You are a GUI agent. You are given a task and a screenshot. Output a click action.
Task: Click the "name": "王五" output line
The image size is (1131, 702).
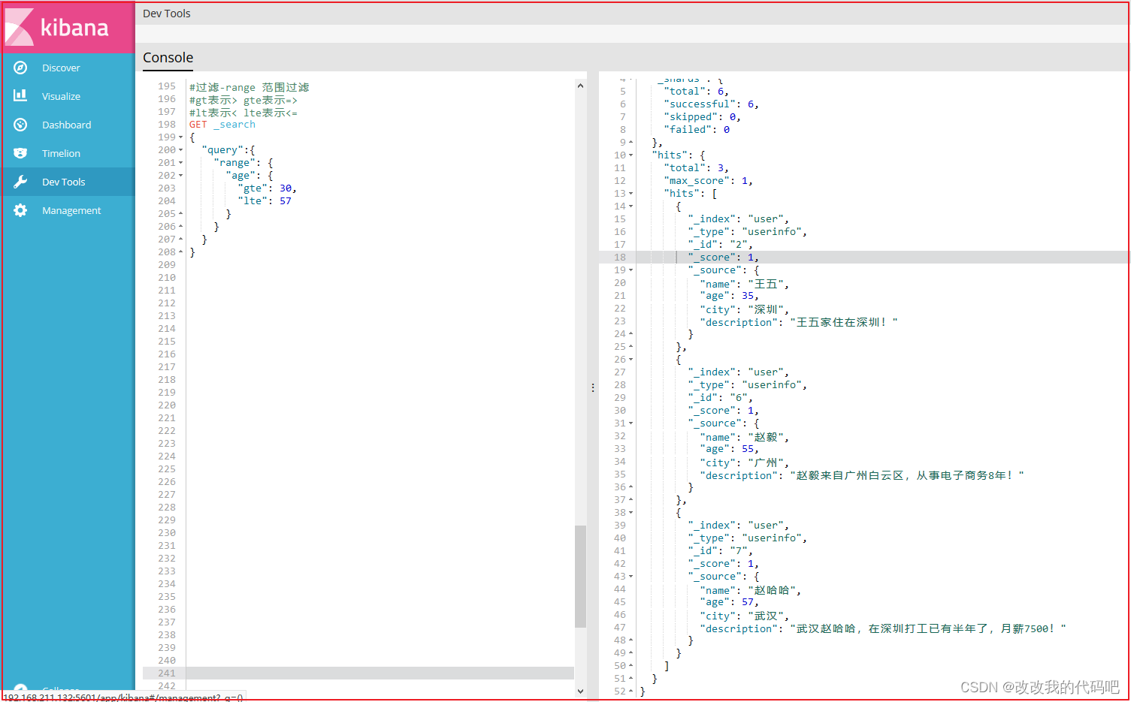pyautogui.click(x=744, y=284)
